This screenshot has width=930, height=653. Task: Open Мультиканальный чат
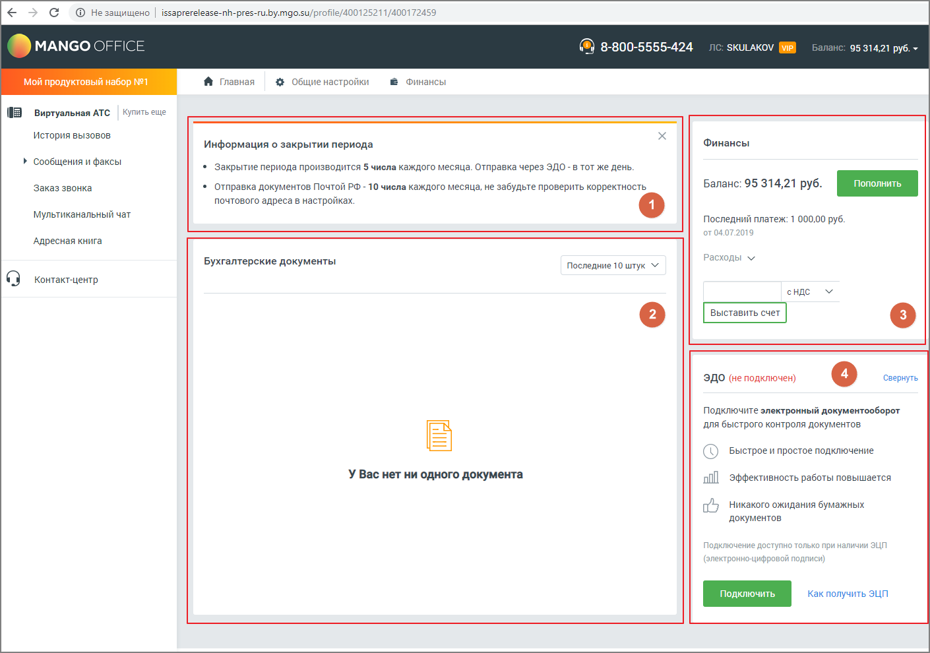tap(82, 214)
